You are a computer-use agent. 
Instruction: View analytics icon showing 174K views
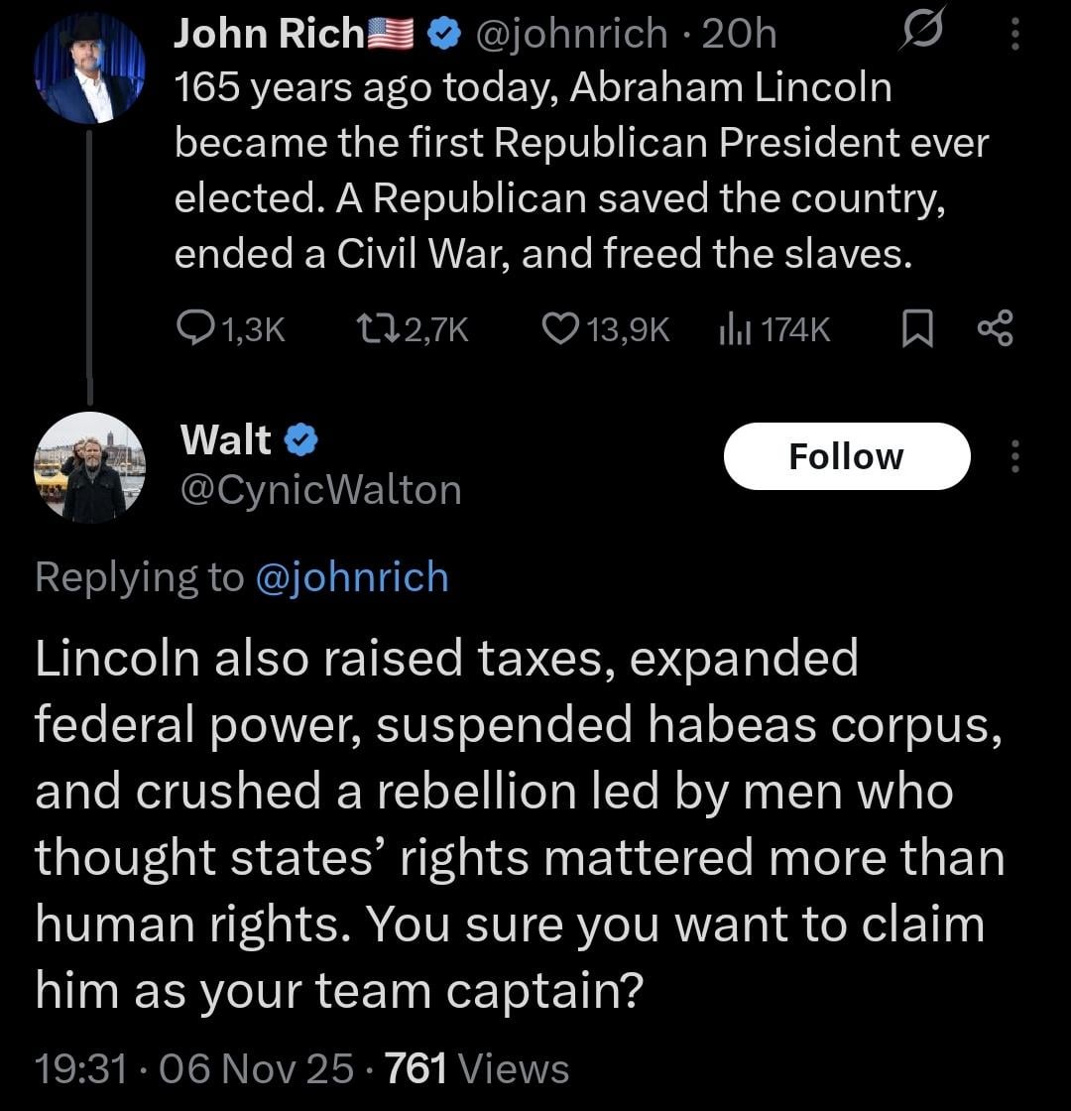pyautogui.click(x=732, y=329)
